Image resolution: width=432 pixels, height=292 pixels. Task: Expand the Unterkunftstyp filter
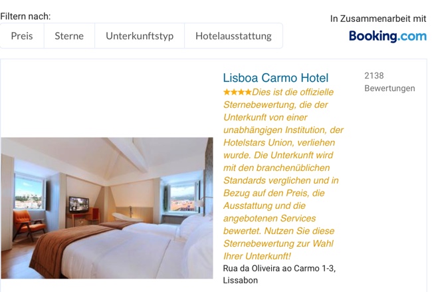[140, 36]
